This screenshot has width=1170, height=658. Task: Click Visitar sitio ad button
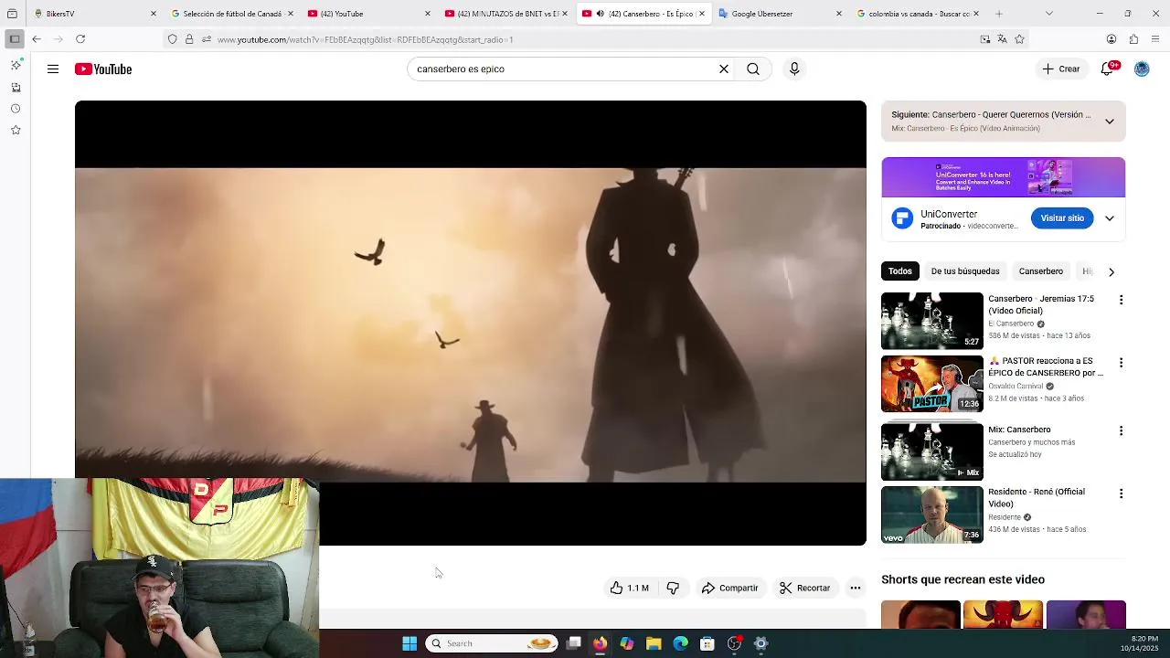click(1062, 218)
